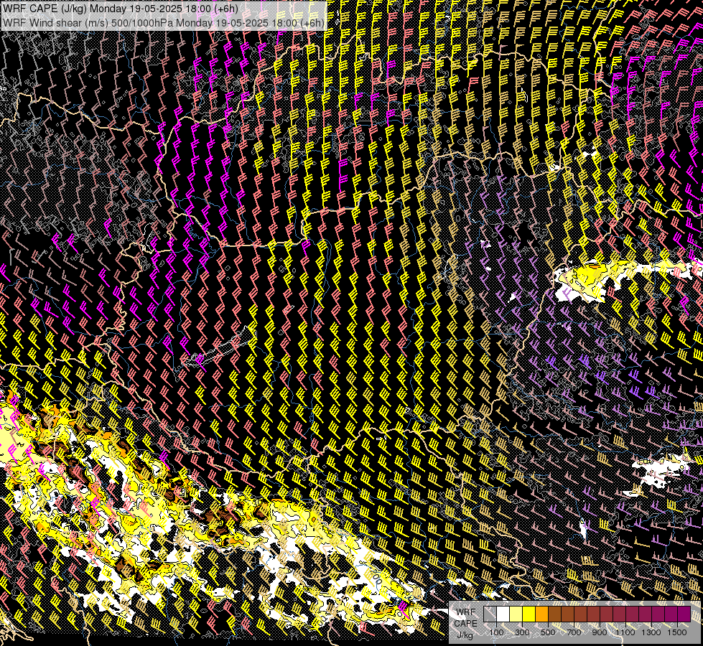The width and height of the screenshot is (703, 646).
Task: Click the legend value 900
Action: click(x=600, y=632)
